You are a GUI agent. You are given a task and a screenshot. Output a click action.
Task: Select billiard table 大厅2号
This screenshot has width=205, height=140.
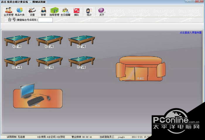pyautogui.click(x=49, y=41)
